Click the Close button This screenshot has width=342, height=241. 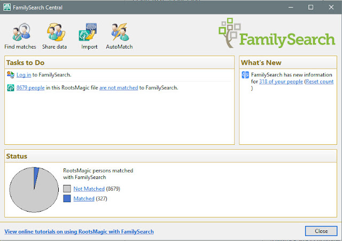pyautogui.click(x=321, y=231)
